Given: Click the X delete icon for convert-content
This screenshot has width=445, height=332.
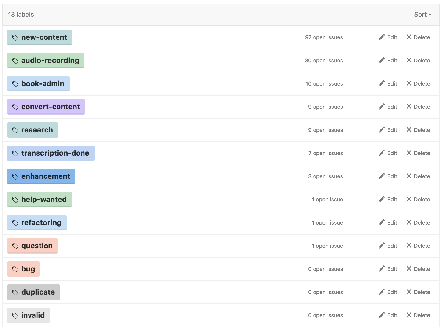Looking at the screenshot, I should coord(409,107).
